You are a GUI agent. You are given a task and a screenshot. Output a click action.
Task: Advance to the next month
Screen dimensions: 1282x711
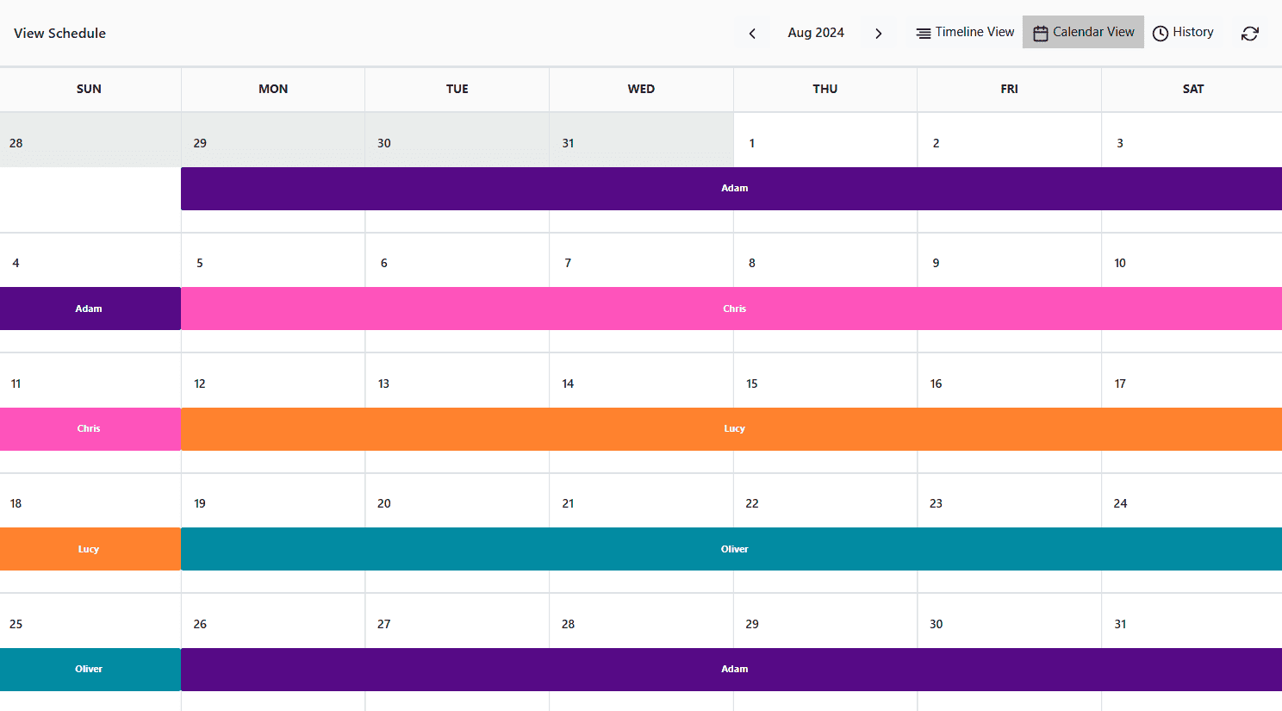point(878,34)
